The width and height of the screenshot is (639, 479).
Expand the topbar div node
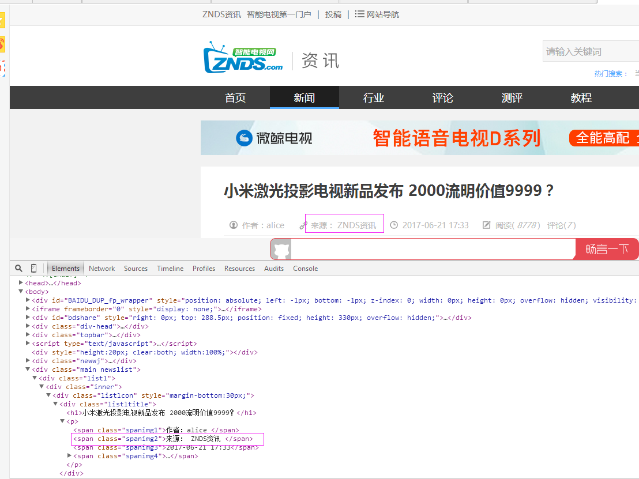tap(28, 334)
